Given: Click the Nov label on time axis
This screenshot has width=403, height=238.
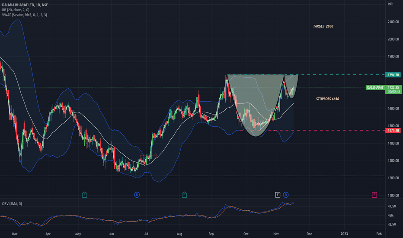Looking at the screenshot, I should click(x=276, y=234).
